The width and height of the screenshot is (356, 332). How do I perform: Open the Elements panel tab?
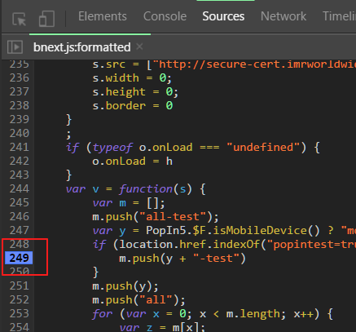[x=103, y=16]
